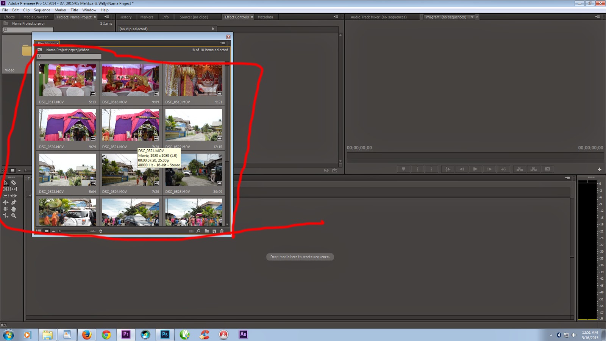606x341 pixels.
Task: Select the Razor tool
Action: point(14,182)
